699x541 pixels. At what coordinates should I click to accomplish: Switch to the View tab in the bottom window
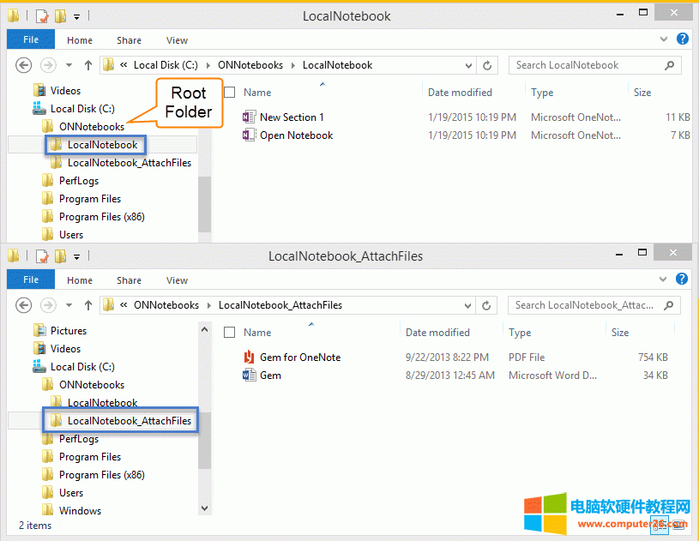(x=177, y=280)
